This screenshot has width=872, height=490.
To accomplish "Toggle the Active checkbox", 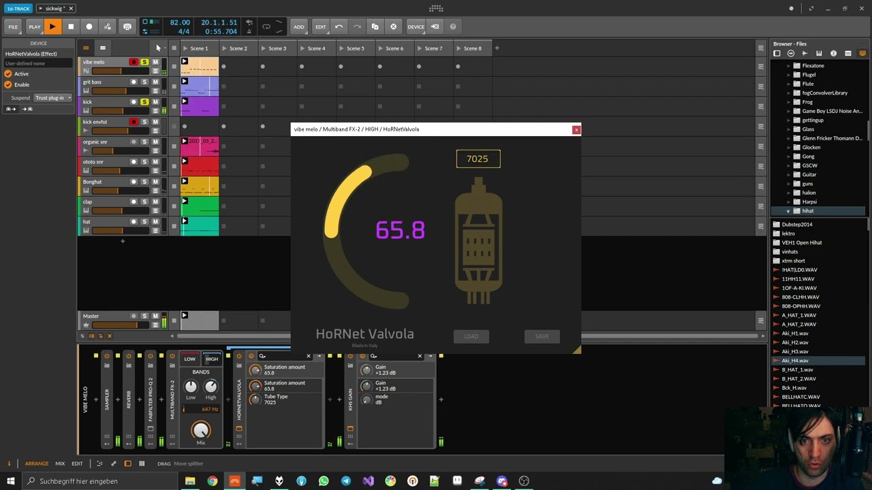I will pos(8,73).
